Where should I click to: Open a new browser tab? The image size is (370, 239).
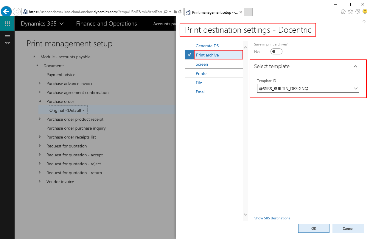[x=248, y=12]
